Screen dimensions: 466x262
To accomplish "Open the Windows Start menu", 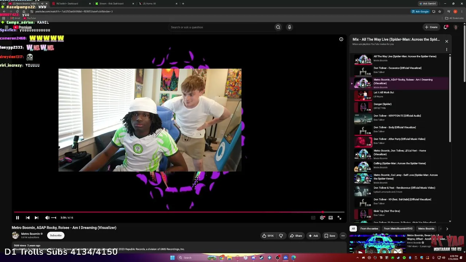I will coord(172,258).
